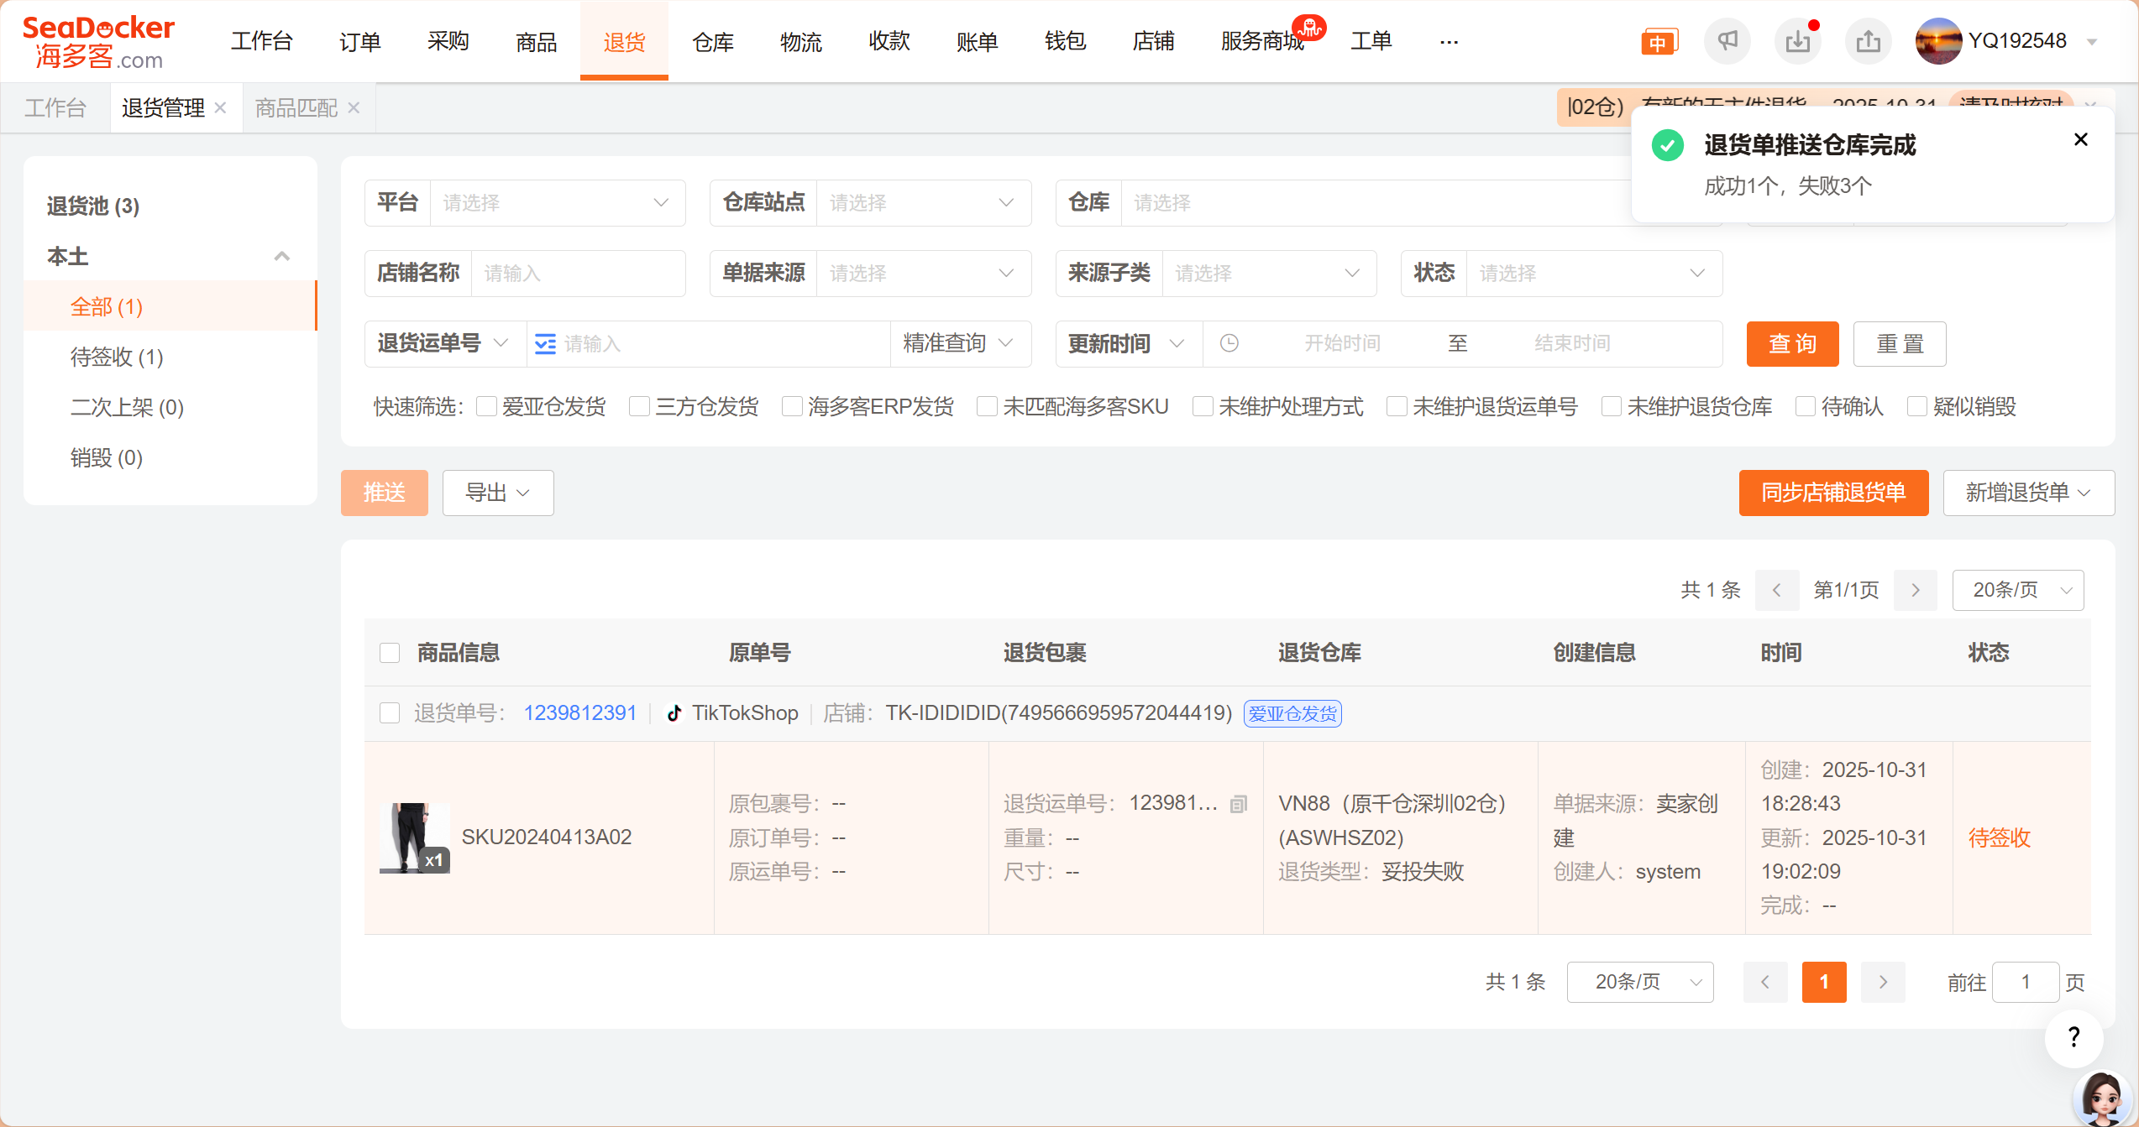Open the download center icon
Screen dimensions: 2139x1127
(x=1797, y=41)
